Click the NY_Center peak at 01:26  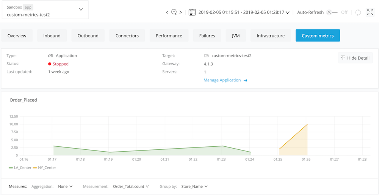point(307,124)
